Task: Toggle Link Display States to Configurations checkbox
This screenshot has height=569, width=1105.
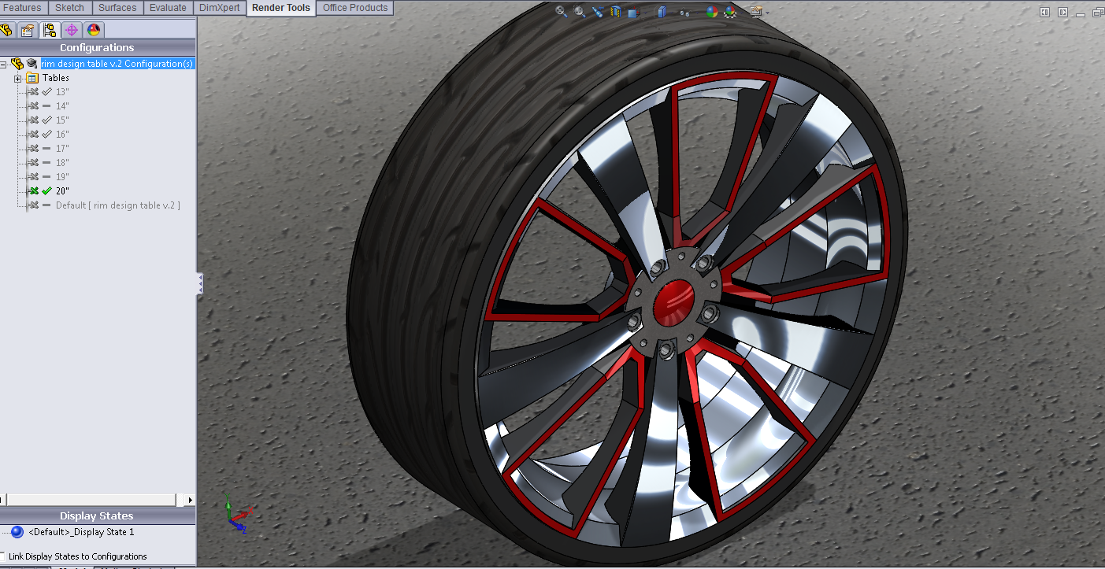Action: click(x=2, y=556)
